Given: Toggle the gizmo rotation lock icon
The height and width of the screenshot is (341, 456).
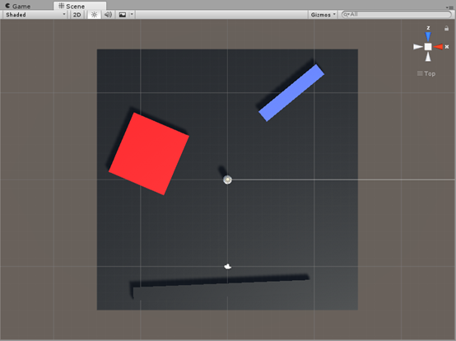Looking at the screenshot, I should [x=446, y=28].
